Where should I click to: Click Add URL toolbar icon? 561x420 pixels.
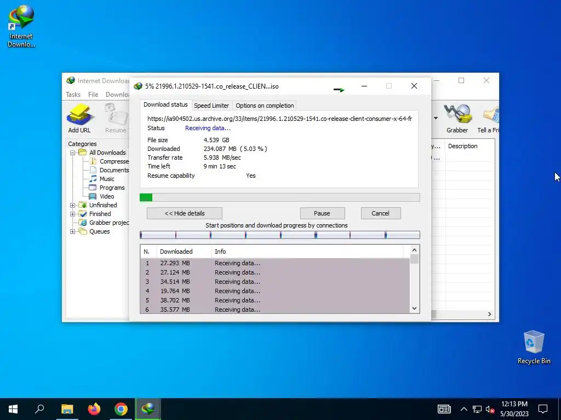coord(79,118)
